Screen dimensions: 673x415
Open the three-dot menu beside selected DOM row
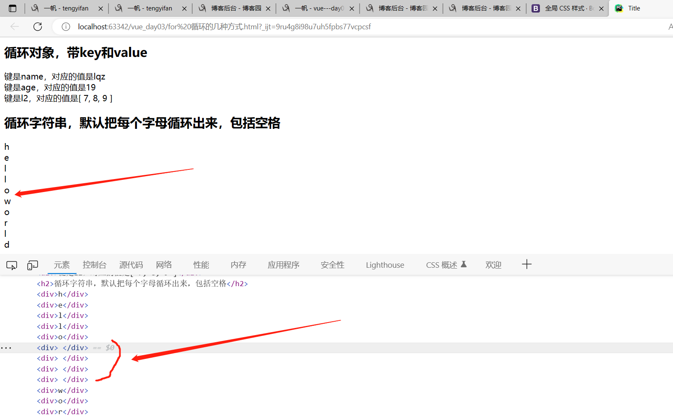(x=6, y=348)
